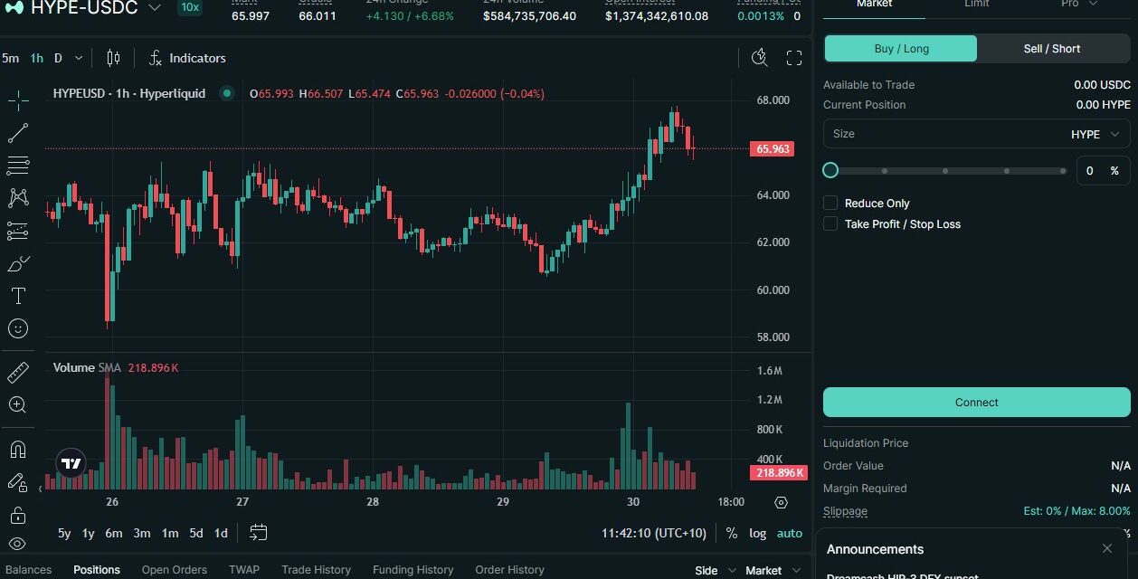Open Slippage settings link
The height and width of the screenshot is (579, 1138).
(845, 511)
